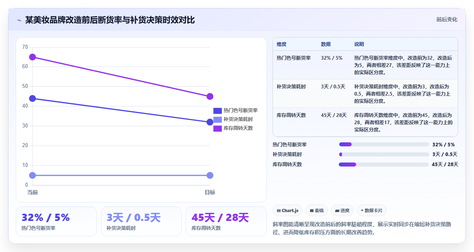The height and width of the screenshot is (252, 474).
Task: Click the purple data point above 当前
Action: [x=32, y=57]
